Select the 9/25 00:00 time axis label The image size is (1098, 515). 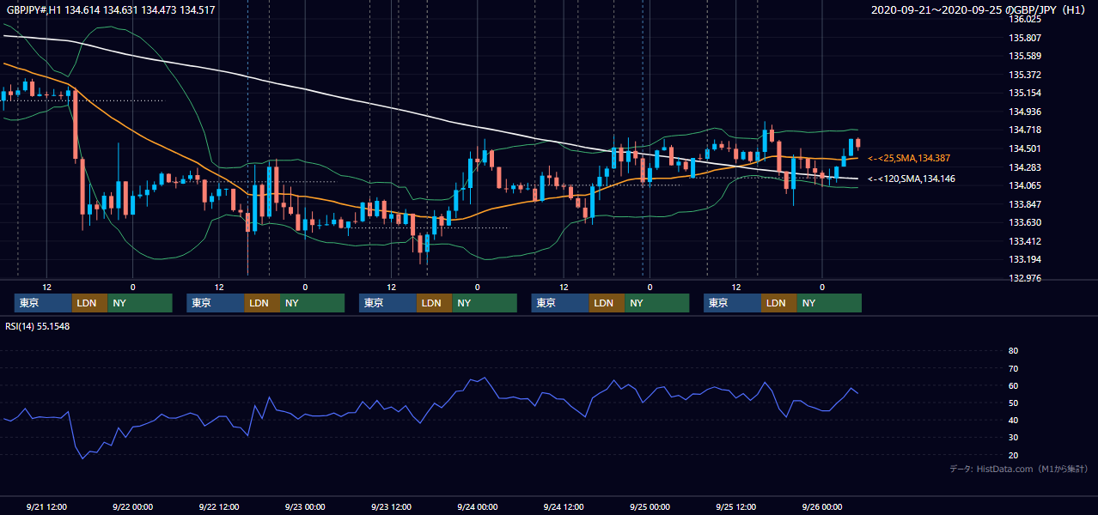[x=650, y=506]
